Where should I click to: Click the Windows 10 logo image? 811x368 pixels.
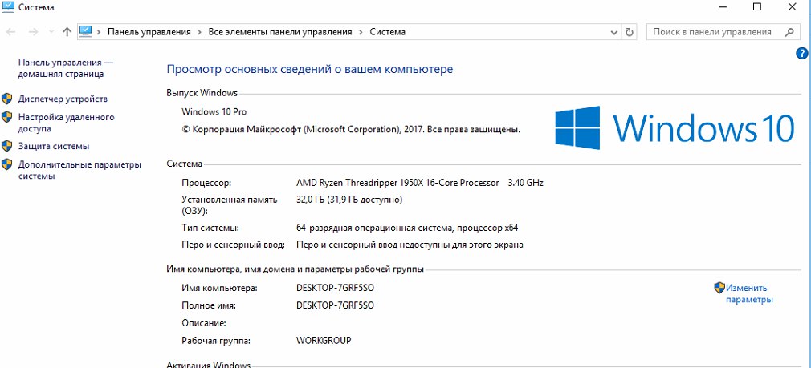(x=674, y=127)
